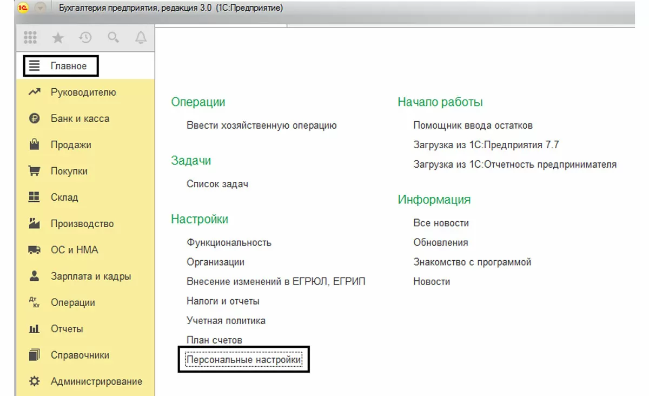Screen dimensions: 649x396
Task: Open History clock icon
Action: pos(85,38)
